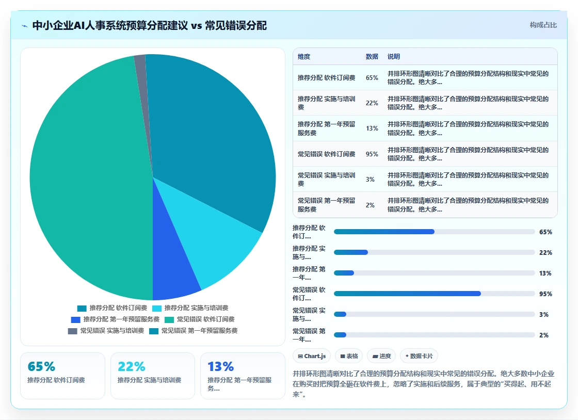Click the 3% value in the table
Image resolution: width=578 pixels, height=420 pixels.
(370, 180)
